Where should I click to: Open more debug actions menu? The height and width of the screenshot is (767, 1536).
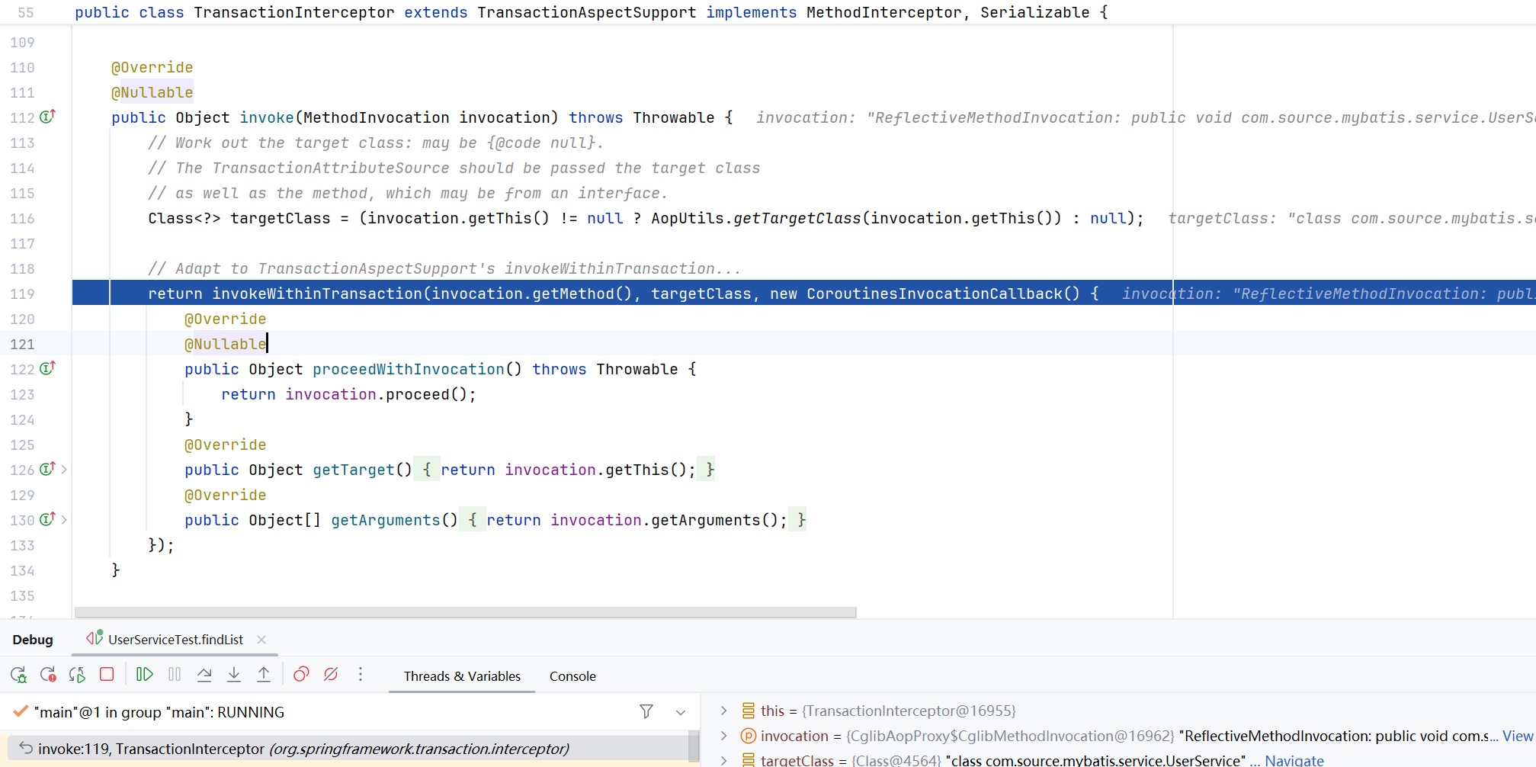point(361,674)
